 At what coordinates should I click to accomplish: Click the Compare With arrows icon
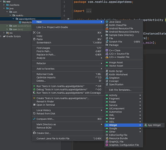coord(34,119)
